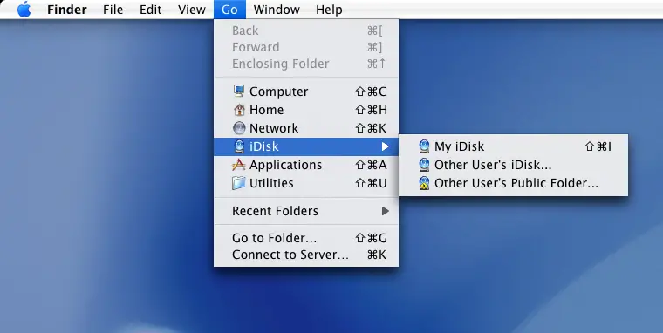Image resolution: width=663 pixels, height=333 pixels.
Task: Click the ⇧⌘U shortcut text
Action: click(371, 183)
